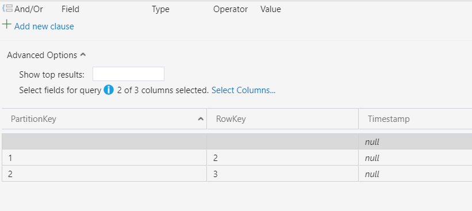Click the Field query header label
The width and height of the screenshot is (472, 211).
[71, 9]
